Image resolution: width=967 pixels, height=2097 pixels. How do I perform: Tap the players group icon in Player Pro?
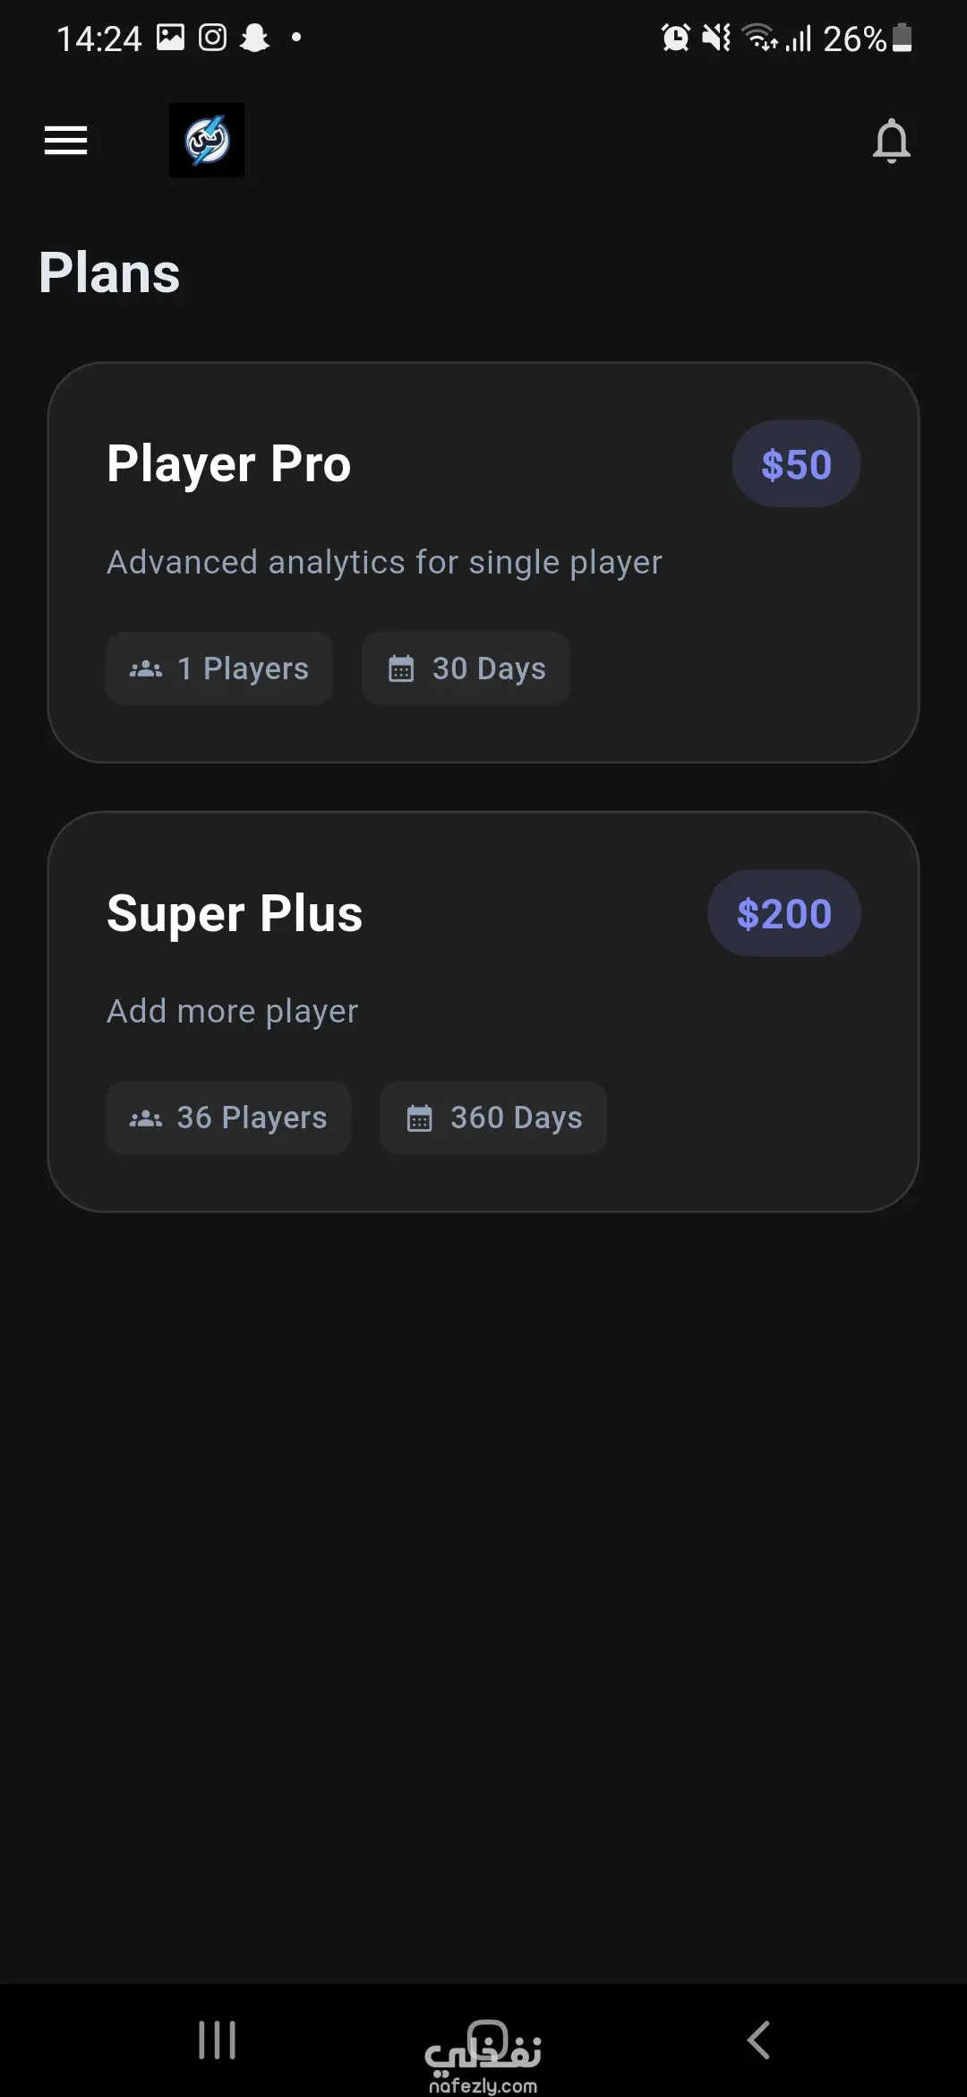pyautogui.click(x=146, y=669)
